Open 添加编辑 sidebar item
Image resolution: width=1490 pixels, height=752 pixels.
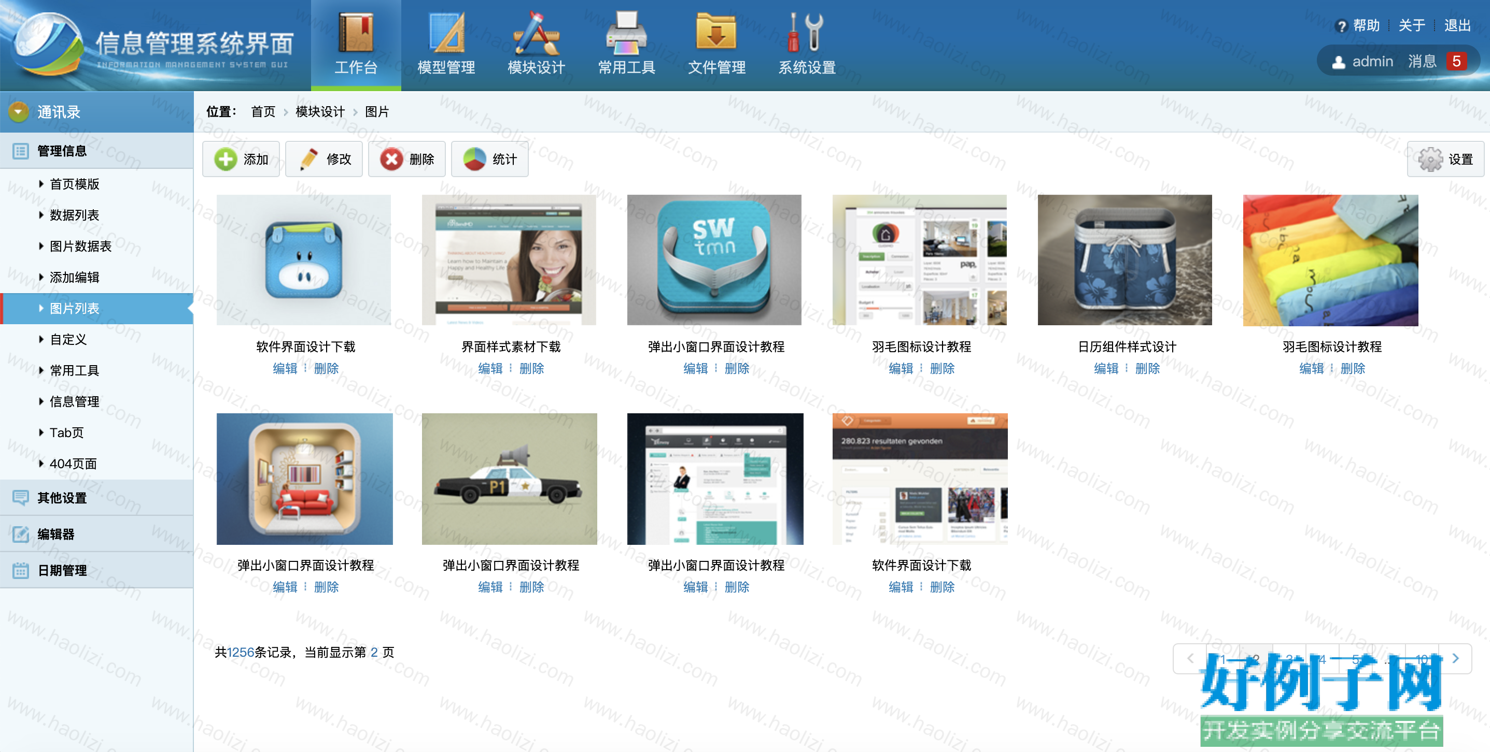pos(75,278)
